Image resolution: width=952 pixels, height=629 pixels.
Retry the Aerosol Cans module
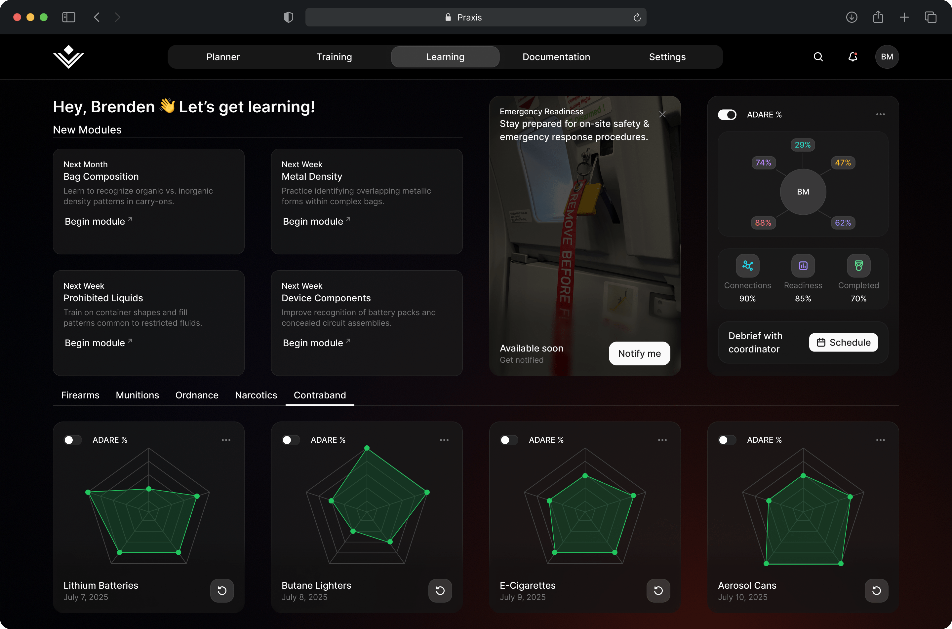click(876, 590)
